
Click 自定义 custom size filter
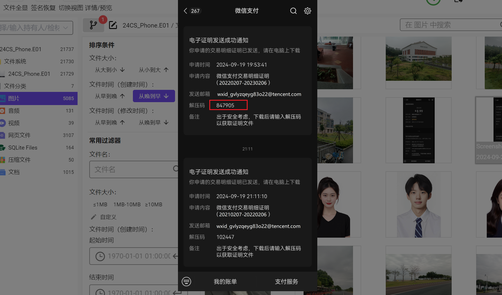point(108,217)
